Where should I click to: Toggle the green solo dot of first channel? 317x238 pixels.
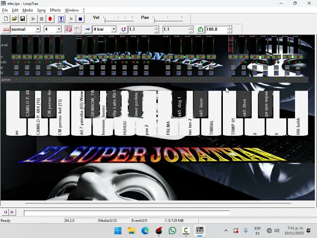coord(18,62)
